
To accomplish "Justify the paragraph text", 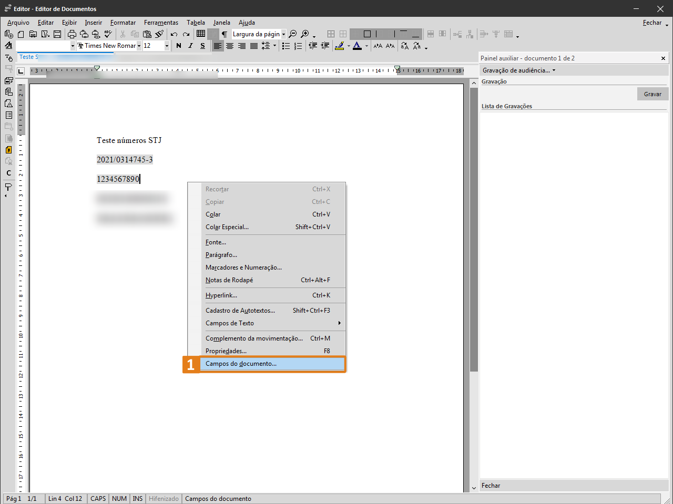I will coord(254,46).
